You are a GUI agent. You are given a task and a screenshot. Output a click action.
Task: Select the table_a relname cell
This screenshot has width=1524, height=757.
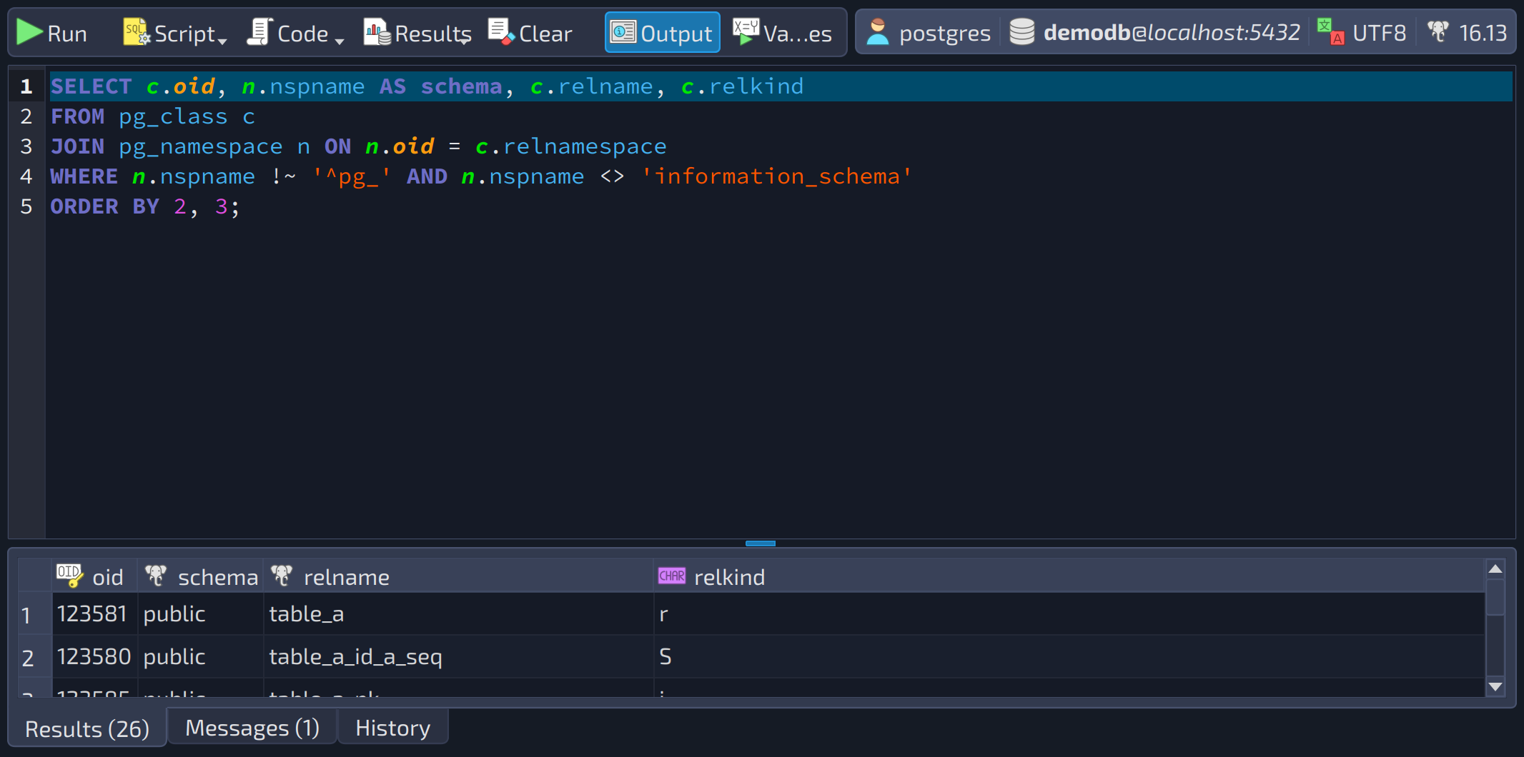[458, 613]
